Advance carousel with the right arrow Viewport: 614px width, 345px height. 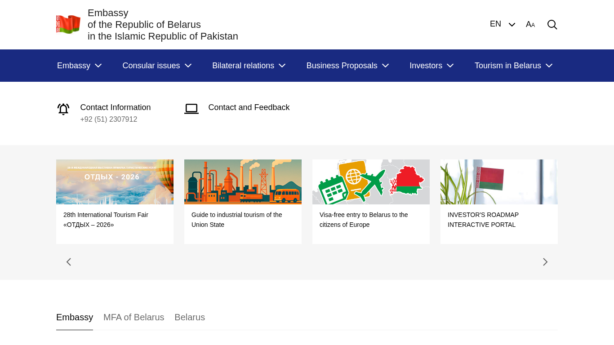[x=545, y=262]
